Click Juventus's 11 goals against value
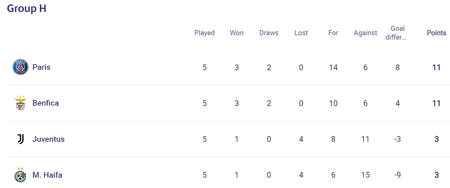 coord(365,139)
